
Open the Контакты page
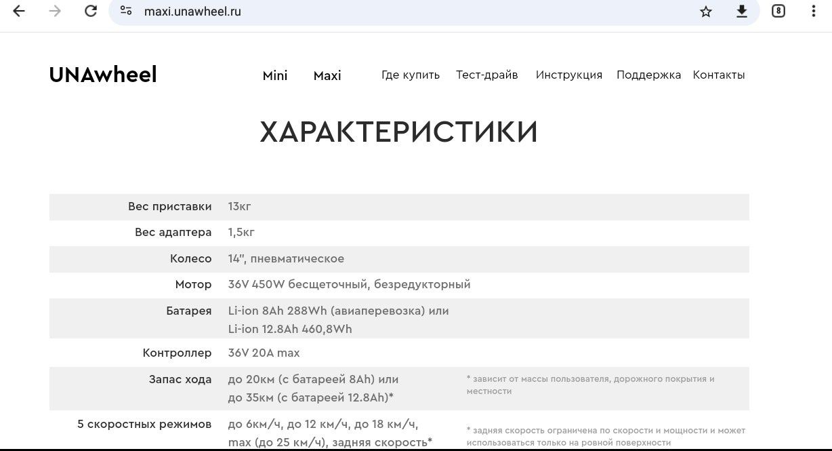[719, 75]
